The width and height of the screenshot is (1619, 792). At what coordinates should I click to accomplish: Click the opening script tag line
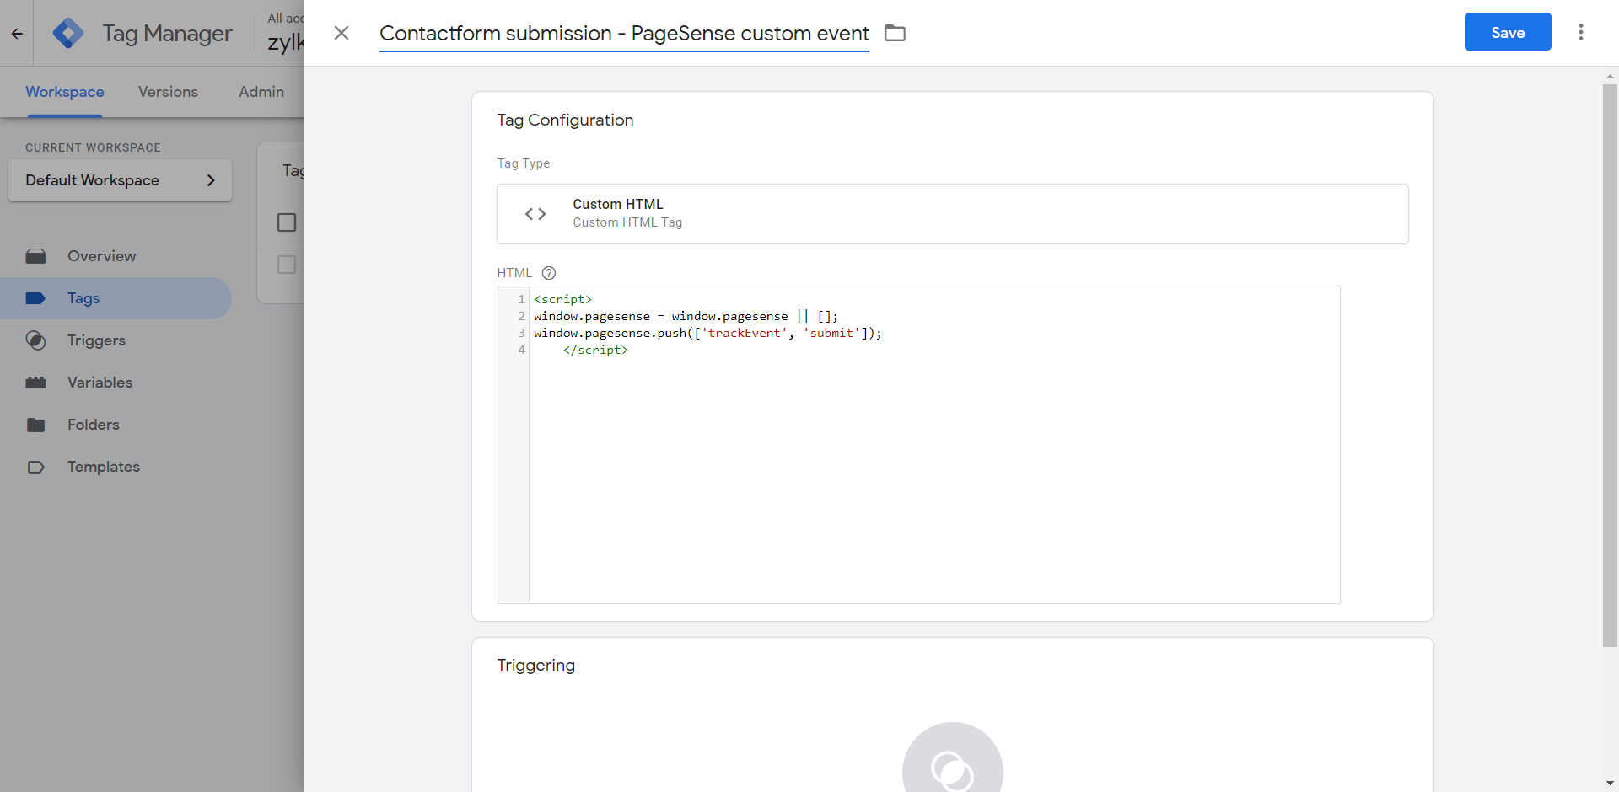coord(562,299)
